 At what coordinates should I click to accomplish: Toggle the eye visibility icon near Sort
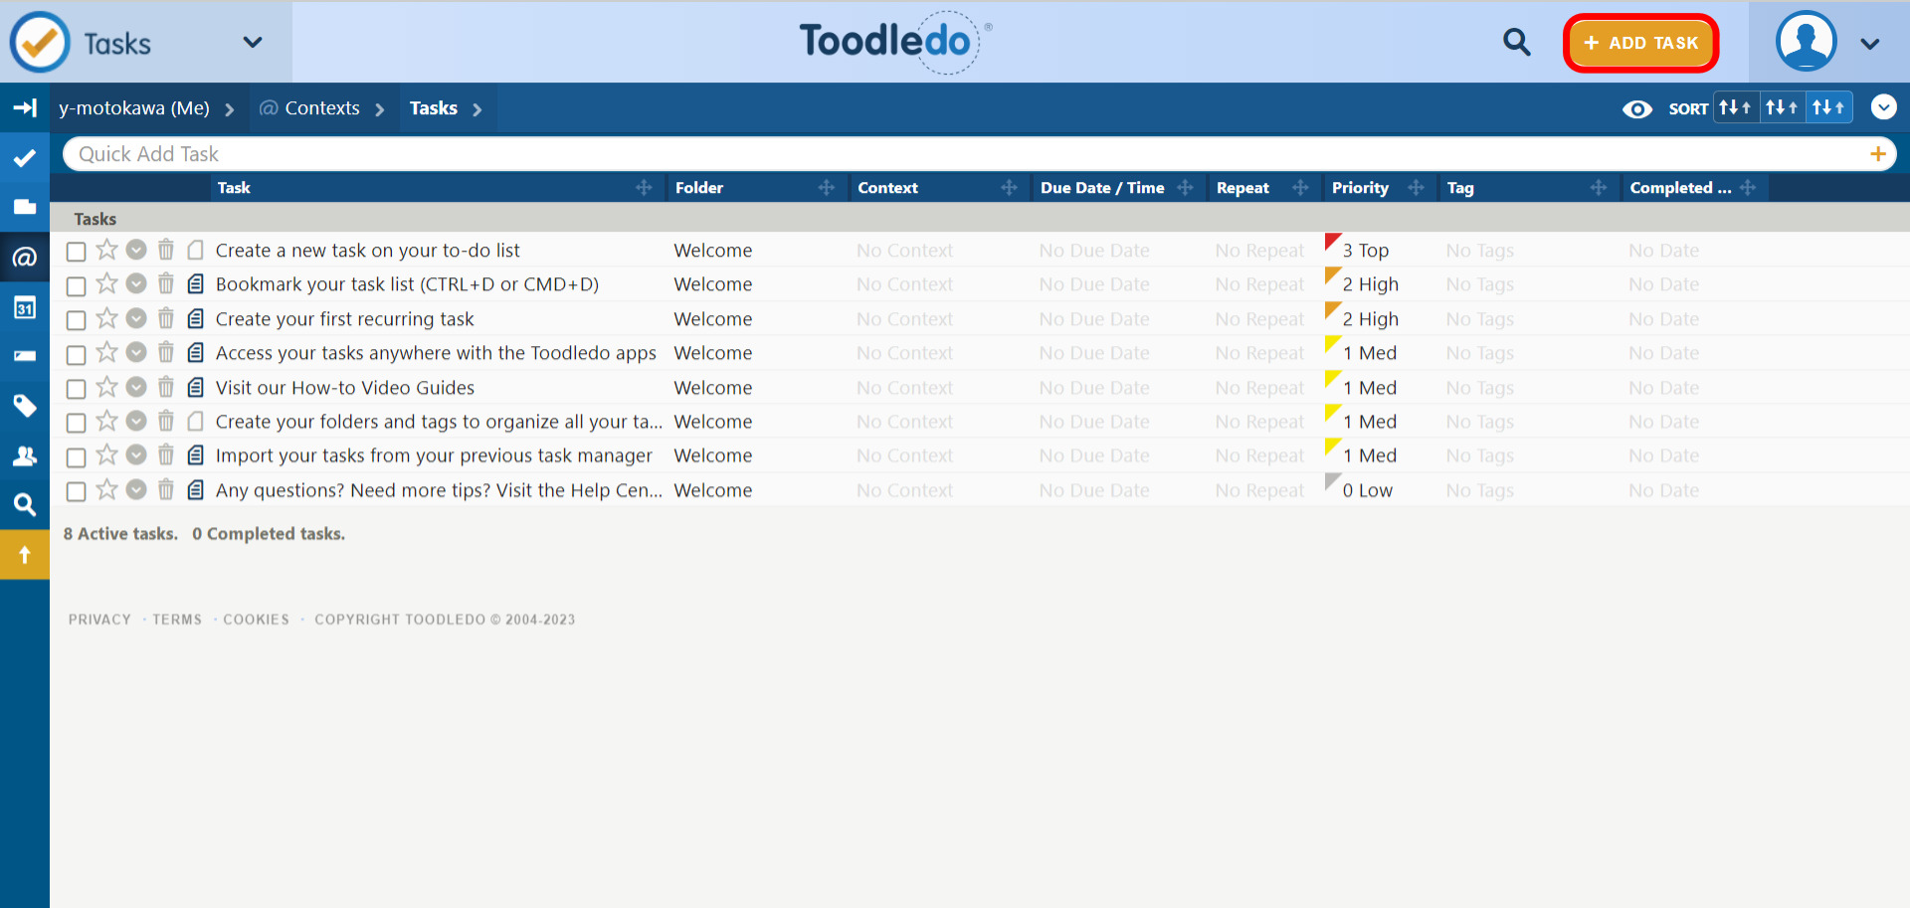click(x=1636, y=108)
